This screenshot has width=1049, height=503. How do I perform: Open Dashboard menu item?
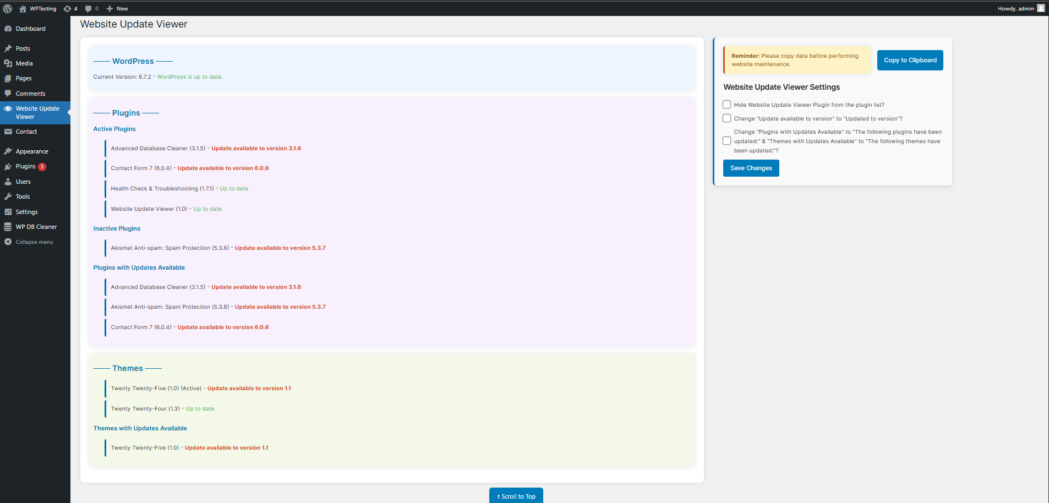tap(35, 29)
